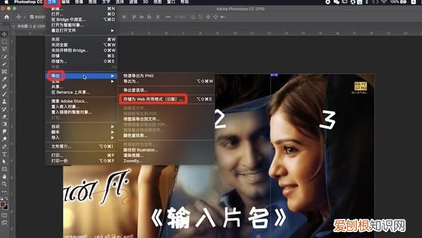The image size is (422, 238).
Task: Expand the 导出 submenu arrow
Action: click(113, 76)
